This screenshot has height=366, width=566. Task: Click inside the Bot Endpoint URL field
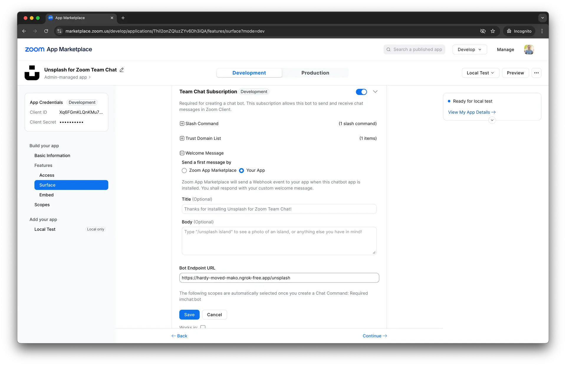tap(279, 278)
